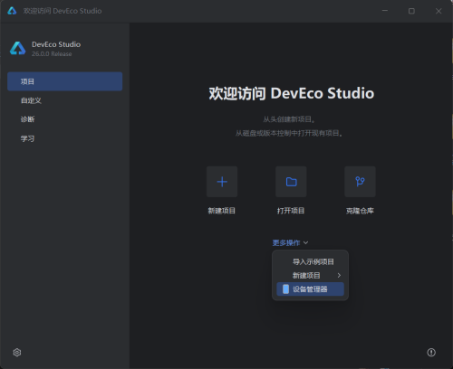Click the notification alert icon at bottom right
Image resolution: width=453 pixels, height=369 pixels.
431,352
